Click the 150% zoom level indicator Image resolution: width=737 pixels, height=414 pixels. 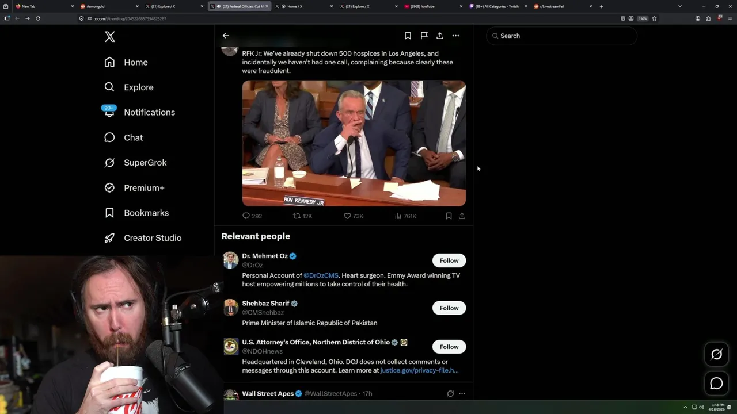pos(643,18)
